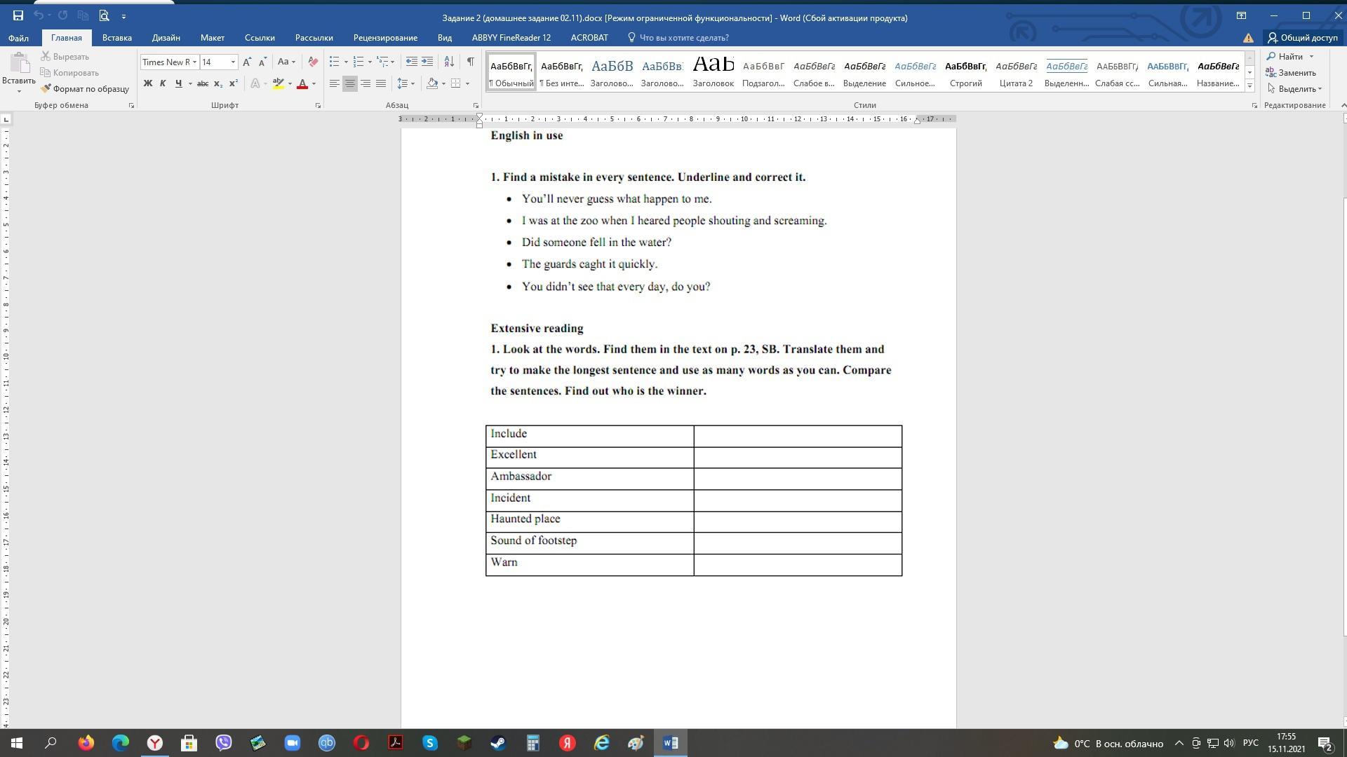
Task: Align paragraph to the left
Action: pyautogui.click(x=335, y=83)
